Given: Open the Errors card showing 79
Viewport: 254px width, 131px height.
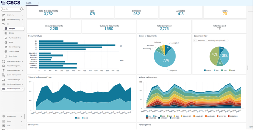Looking at the screenshot, I should tap(225, 12).
